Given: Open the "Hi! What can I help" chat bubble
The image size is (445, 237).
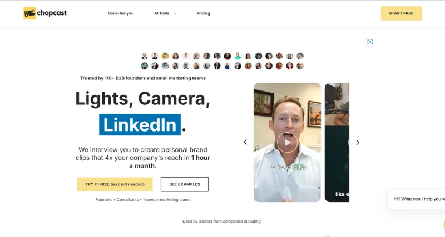Looking at the screenshot, I should (x=417, y=199).
